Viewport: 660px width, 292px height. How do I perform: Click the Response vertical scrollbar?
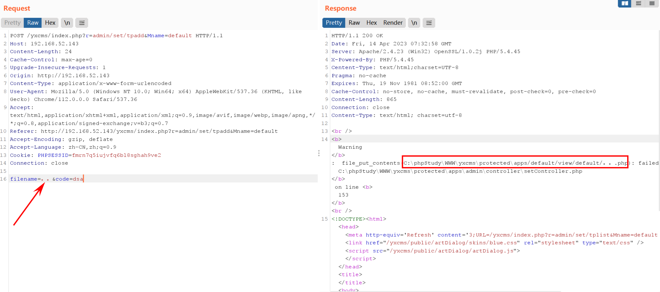[x=659, y=121]
